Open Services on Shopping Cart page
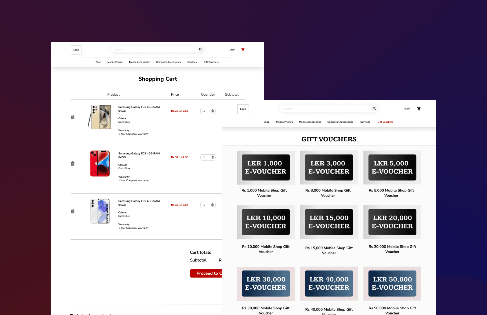This screenshot has width=487, height=315. pos(192,62)
